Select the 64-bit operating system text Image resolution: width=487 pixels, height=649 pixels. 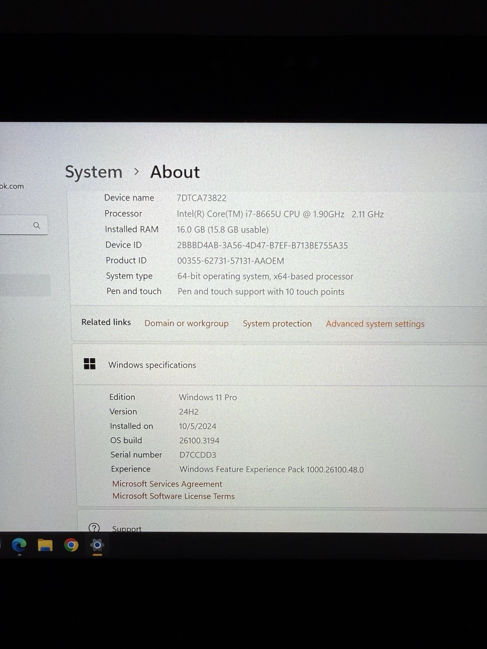point(265,276)
